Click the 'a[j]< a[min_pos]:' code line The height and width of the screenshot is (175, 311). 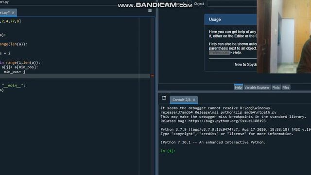(x=19, y=67)
